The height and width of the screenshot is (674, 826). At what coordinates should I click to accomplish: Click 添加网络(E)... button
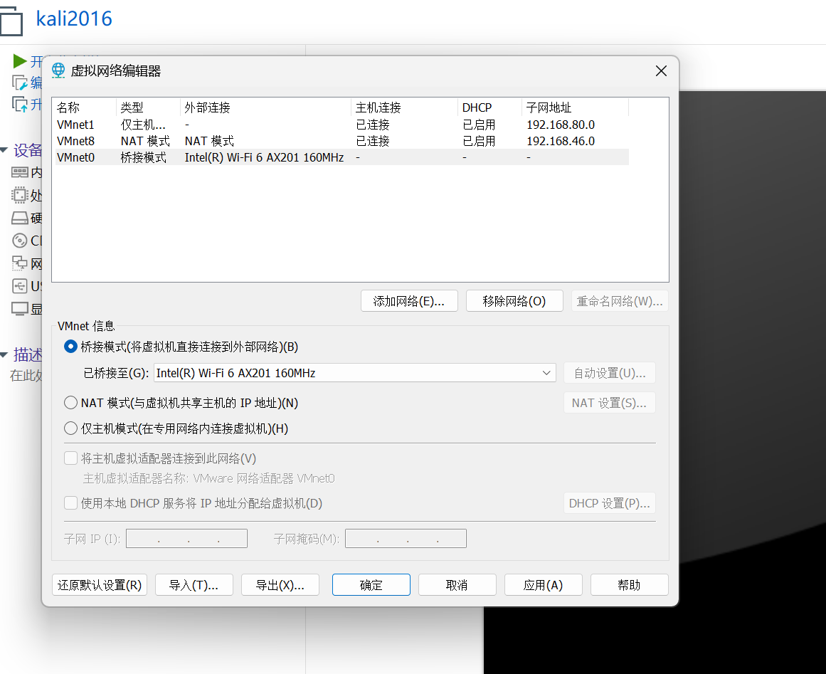pyautogui.click(x=409, y=301)
